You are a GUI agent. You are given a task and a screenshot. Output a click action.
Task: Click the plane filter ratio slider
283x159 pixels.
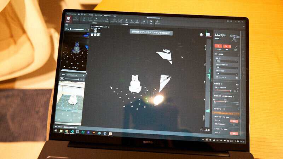coord(224,90)
